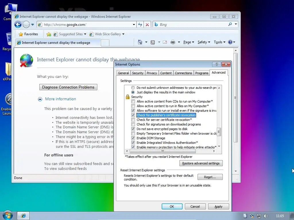Viewport: 294px width, 220px height.
Task: Open the Favorites star button
Action: click(x=28, y=34)
